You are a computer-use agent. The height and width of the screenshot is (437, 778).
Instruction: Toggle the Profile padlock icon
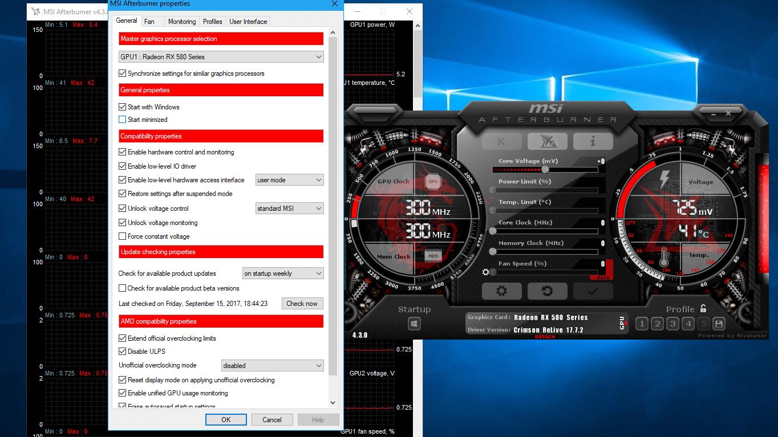pyautogui.click(x=703, y=308)
